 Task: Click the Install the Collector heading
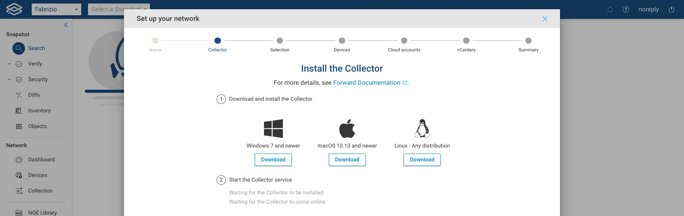(x=342, y=68)
